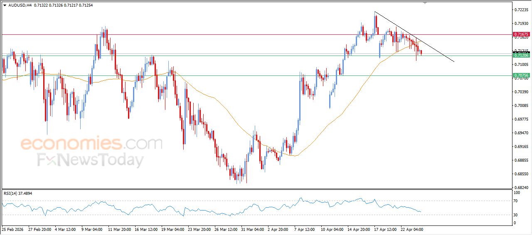Screen dimensions: 532x235
Task: Click the red 0.71675 price label
Action: (521, 34)
